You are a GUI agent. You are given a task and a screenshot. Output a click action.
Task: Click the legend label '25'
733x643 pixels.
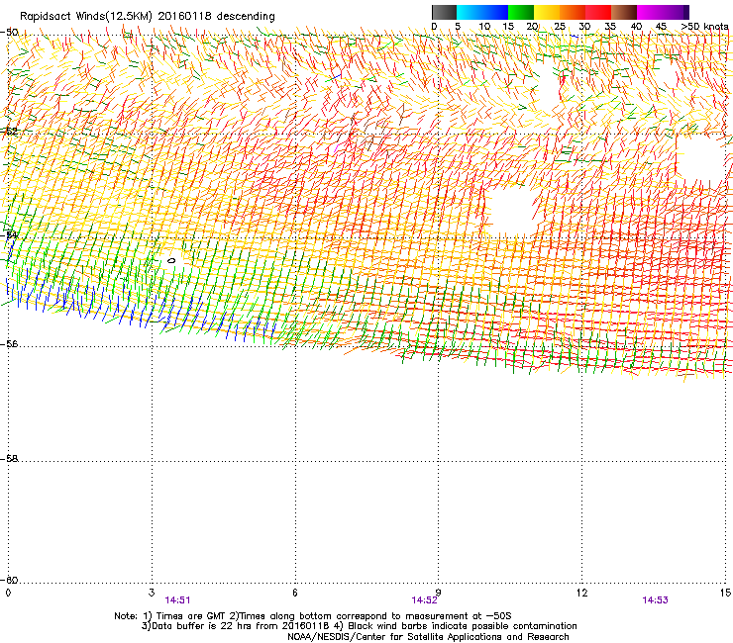tap(560, 27)
